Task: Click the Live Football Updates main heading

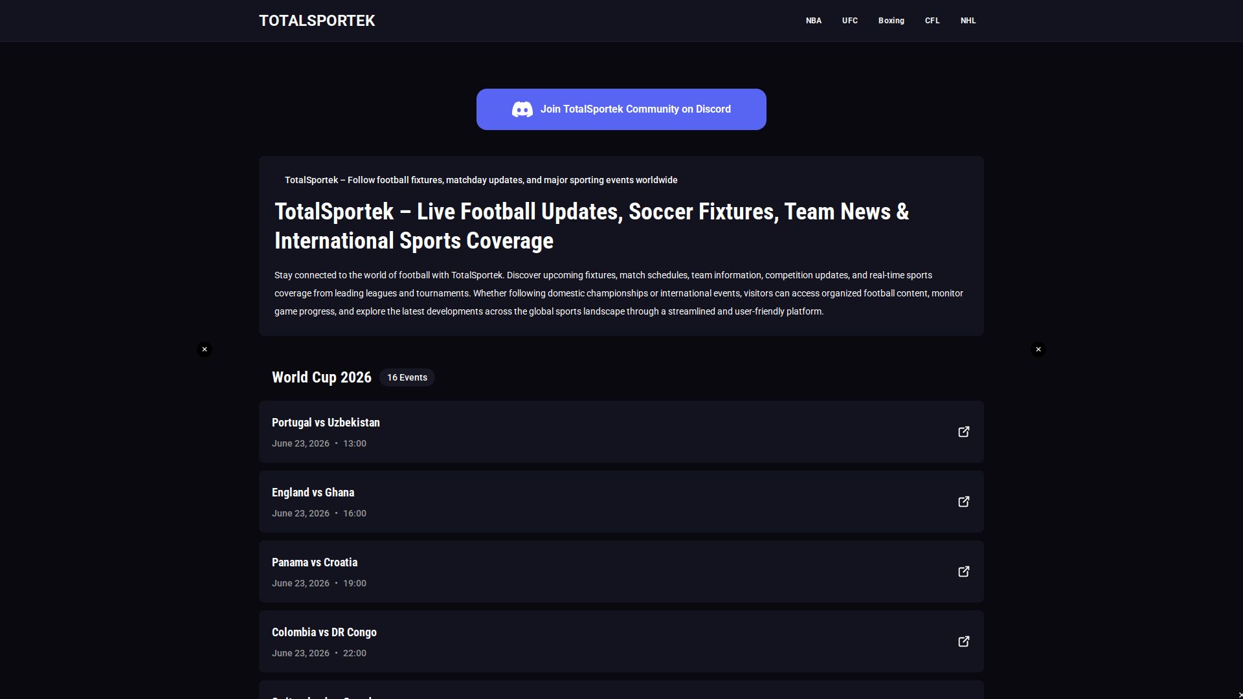Action: (x=592, y=226)
